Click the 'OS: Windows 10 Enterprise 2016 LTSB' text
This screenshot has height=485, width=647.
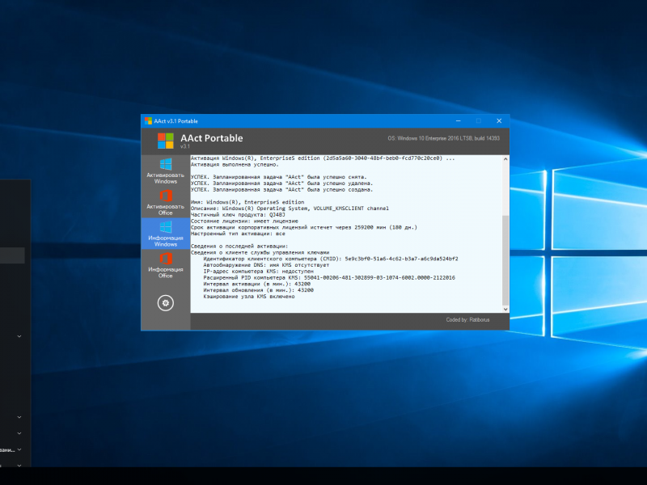coord(443,138)
